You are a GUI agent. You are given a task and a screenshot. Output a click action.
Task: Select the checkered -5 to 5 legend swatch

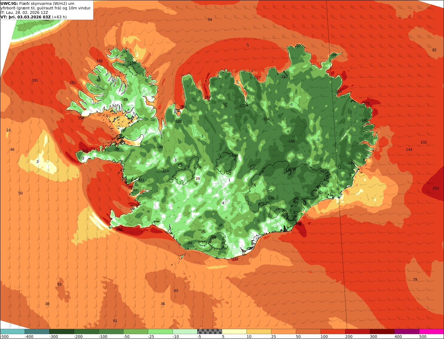[209, 332]
